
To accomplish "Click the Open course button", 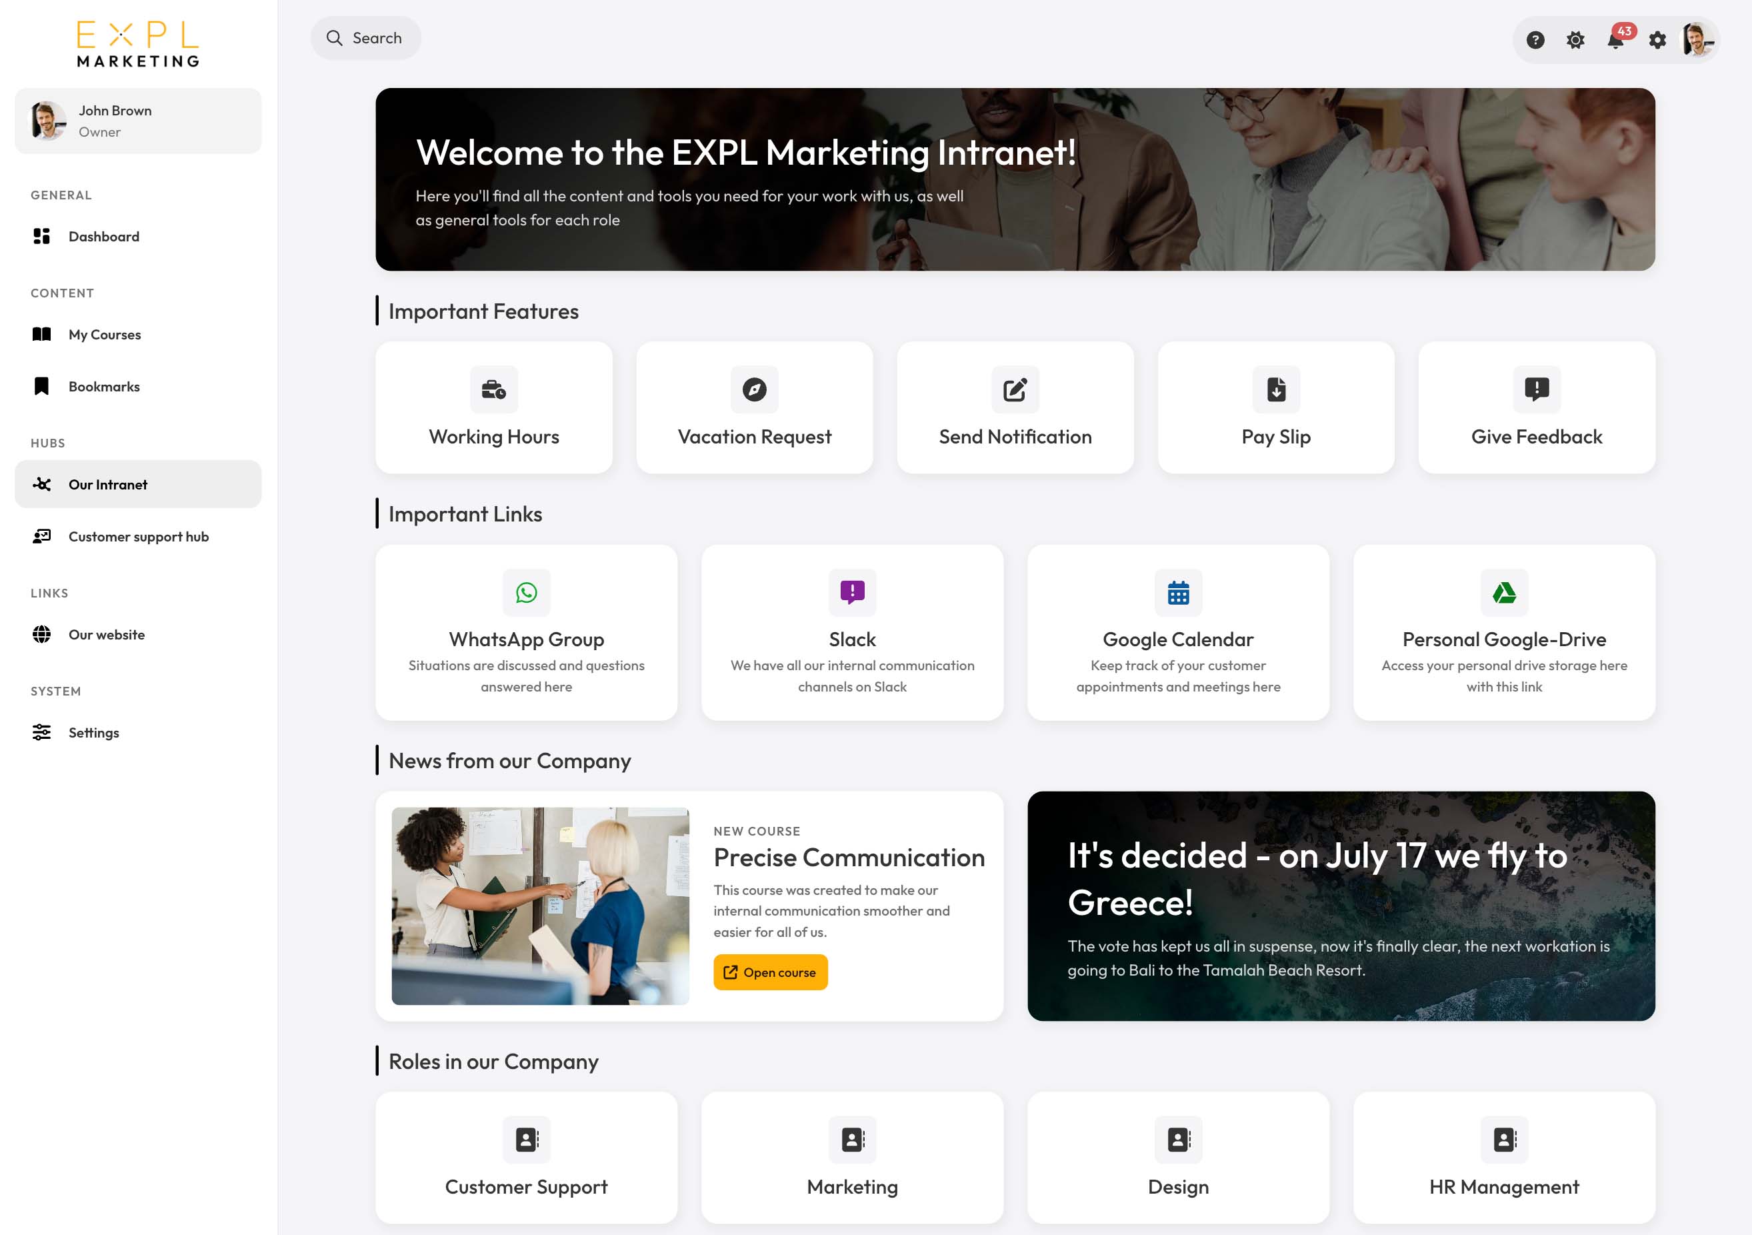I will tap(770, 972).
